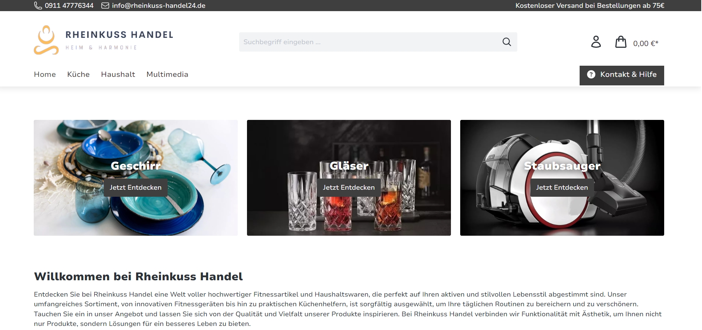The height and width of the screenshot is (330, 702).
Task: Open the shopping bag cart icon
Action: point(621,42)
